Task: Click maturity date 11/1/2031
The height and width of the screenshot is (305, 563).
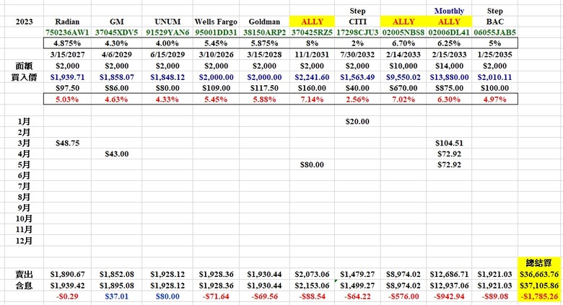Action: tap(312, 55)
